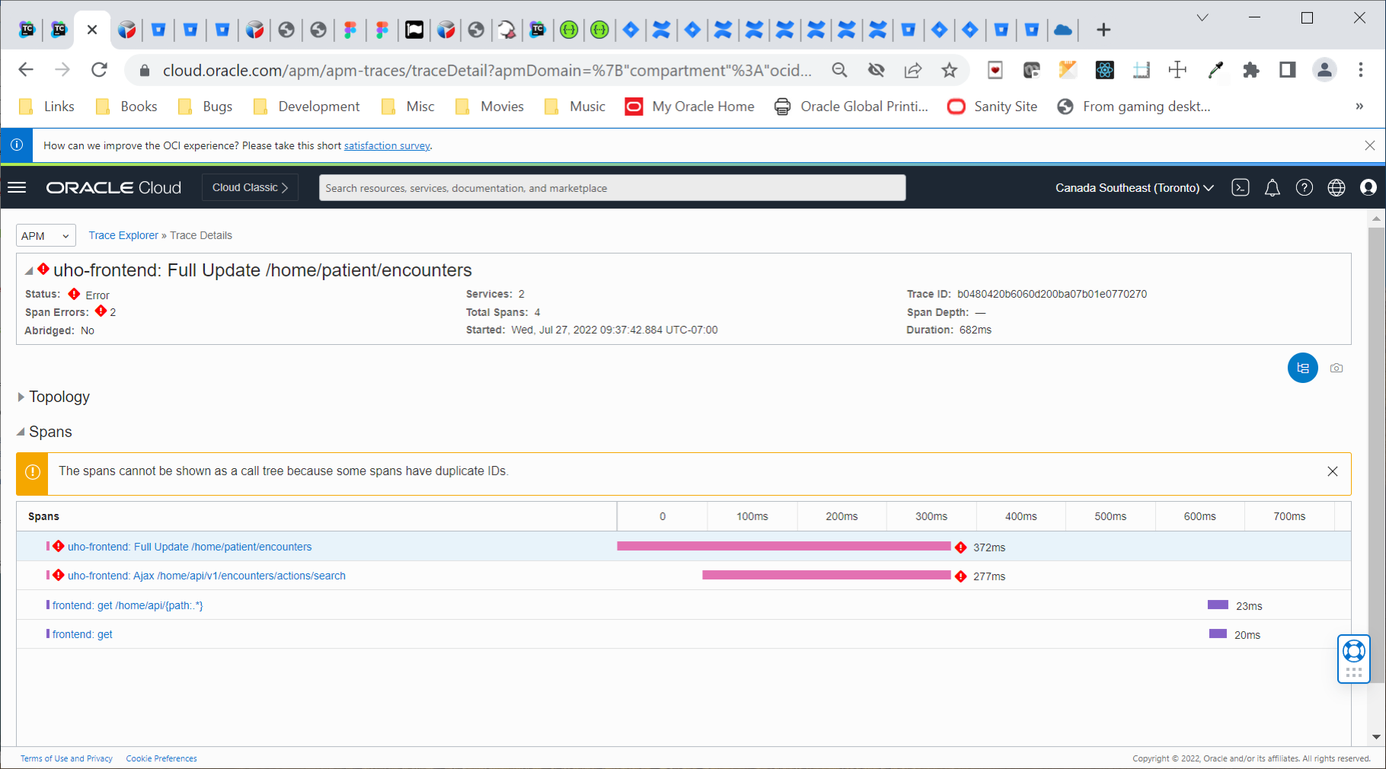This screenshot has height=769, width=1386.
Task: Click the Oracle Cloud search resources field
Action: (612, 188)
